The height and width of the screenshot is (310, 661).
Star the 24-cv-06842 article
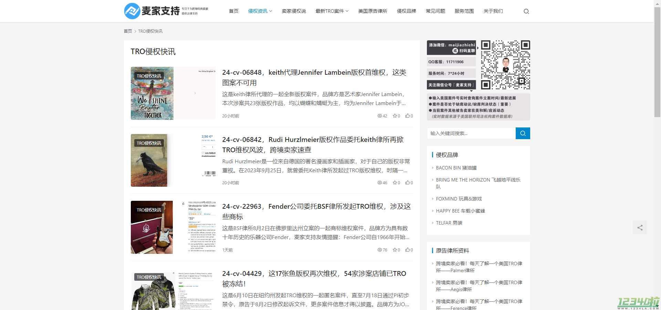[395, 183]
